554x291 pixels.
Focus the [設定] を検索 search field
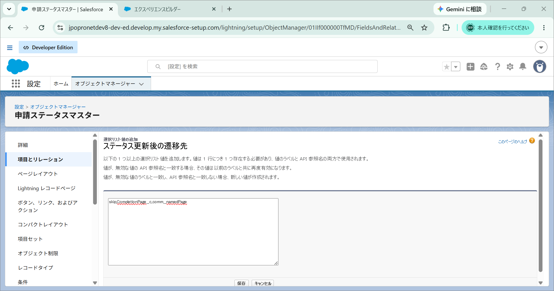pos(262,67)
